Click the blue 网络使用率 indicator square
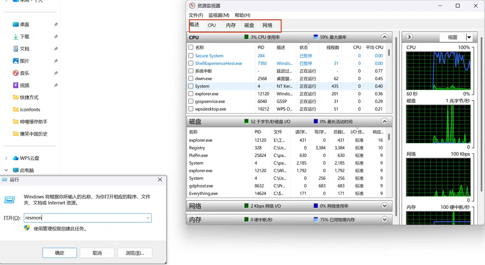This screenshot has height=265, width=485. coord(316,206)
